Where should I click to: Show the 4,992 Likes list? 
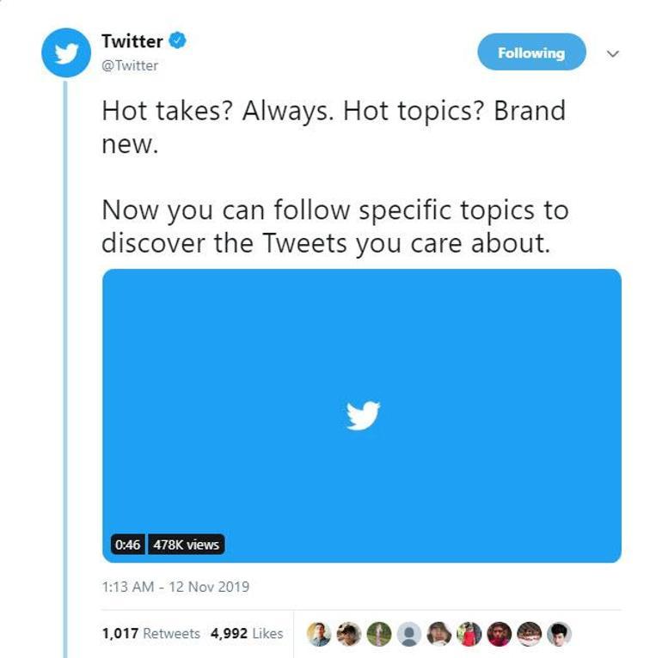(247, 633)
